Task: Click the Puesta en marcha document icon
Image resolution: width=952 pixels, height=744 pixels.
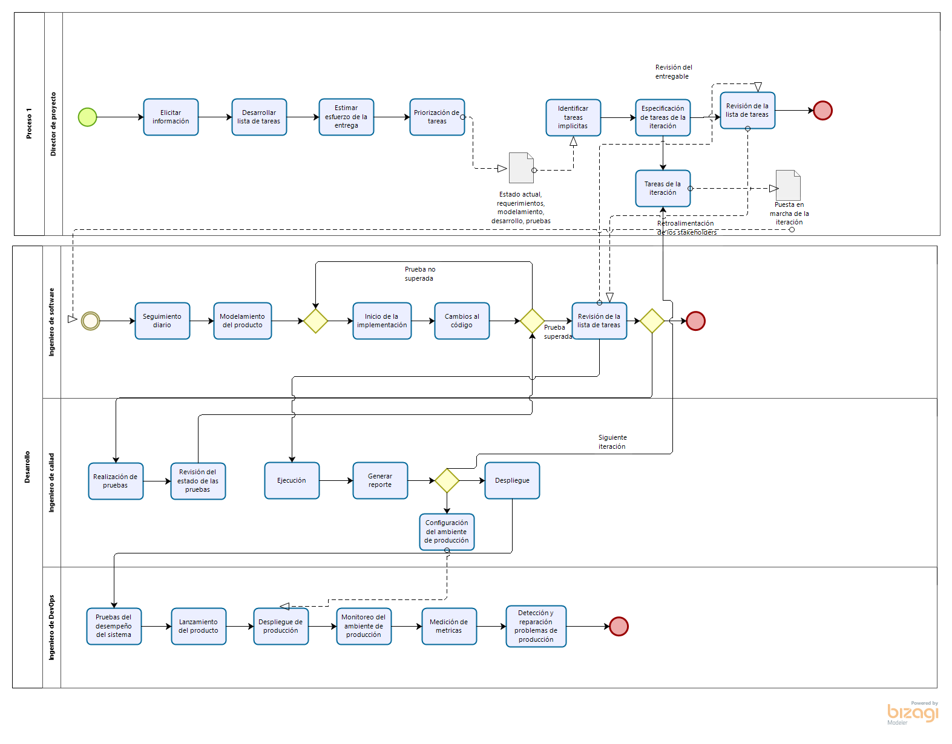Action: click(x=788, y=185)
